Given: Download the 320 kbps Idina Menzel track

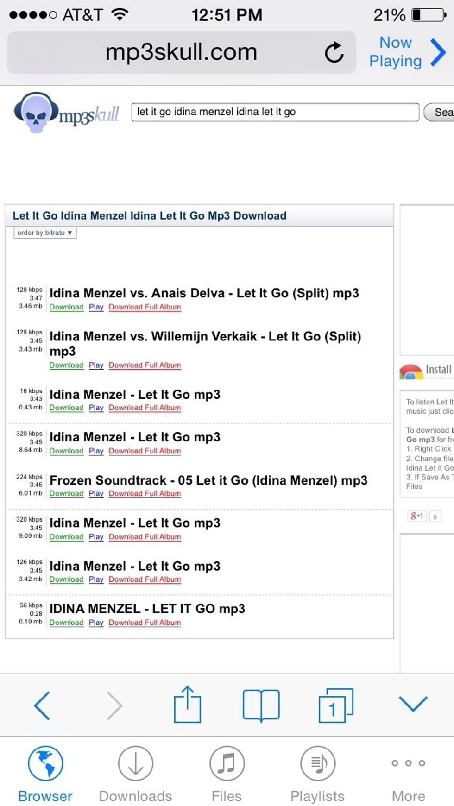Looking at the screenshot, I should click(x=66, y=451).
